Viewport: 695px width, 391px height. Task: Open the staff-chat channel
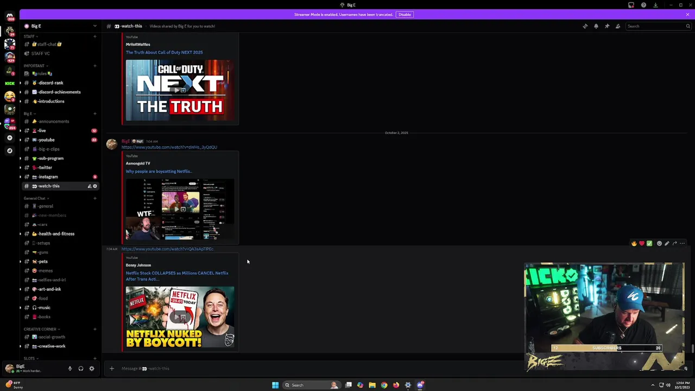pyautogui.click(x=60, y=45)
